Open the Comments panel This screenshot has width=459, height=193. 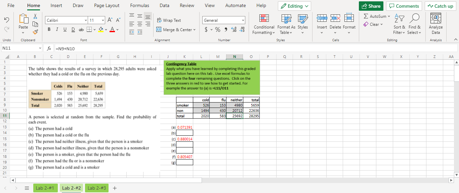(x=404, y=6)
